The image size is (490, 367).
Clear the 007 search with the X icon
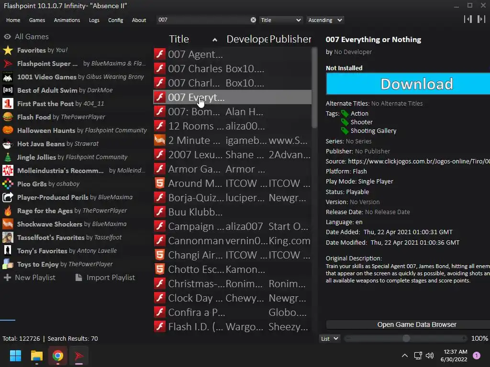click(x=253, y=20)
